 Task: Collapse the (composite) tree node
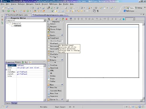pos(7,23)
